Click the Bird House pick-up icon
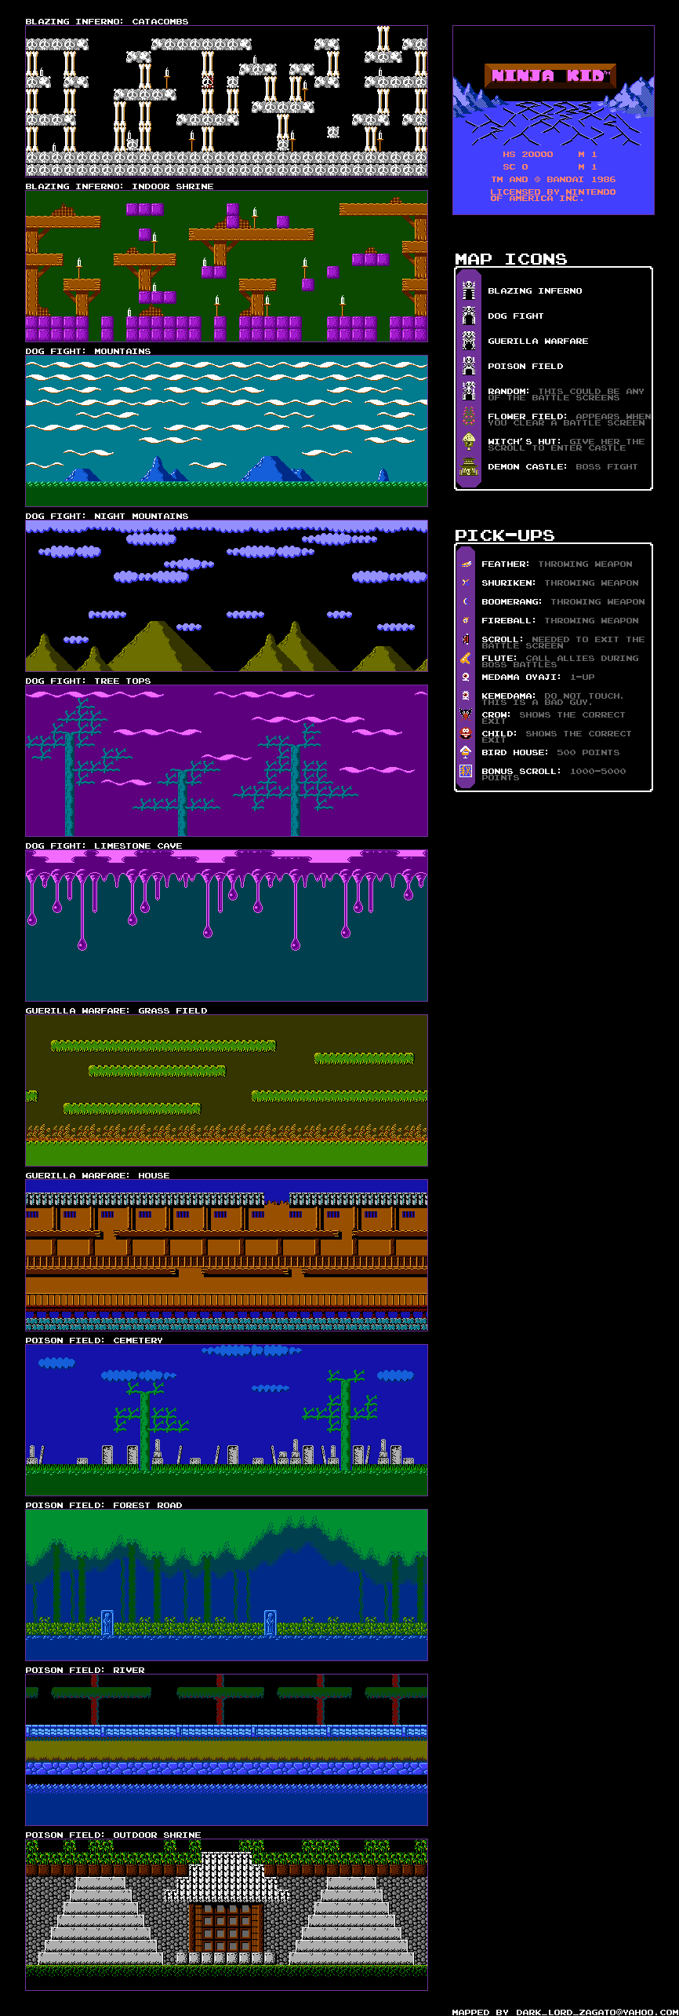Image resolution: width=679 pixels, height=2016 pixels. click(x=466, y=752)
